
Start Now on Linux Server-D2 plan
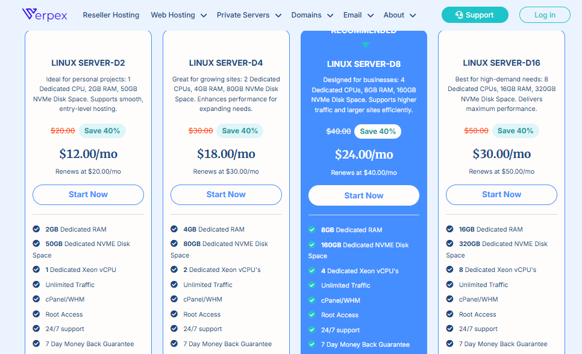[x=89, y=195]
